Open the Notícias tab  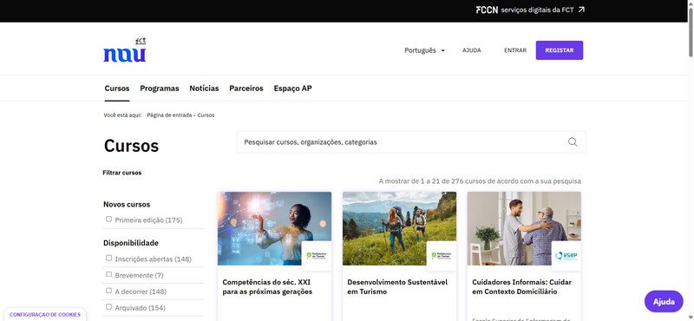click(204, 88)
